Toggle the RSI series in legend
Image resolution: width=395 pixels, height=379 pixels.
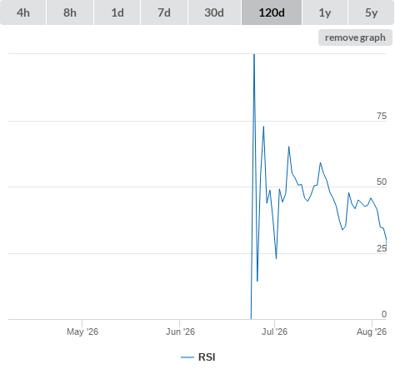point(207,357)
